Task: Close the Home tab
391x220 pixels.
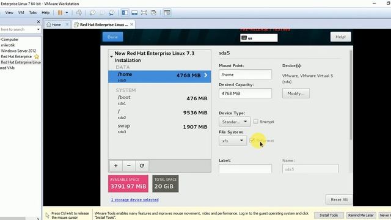Action: click(x=67, y=24)
